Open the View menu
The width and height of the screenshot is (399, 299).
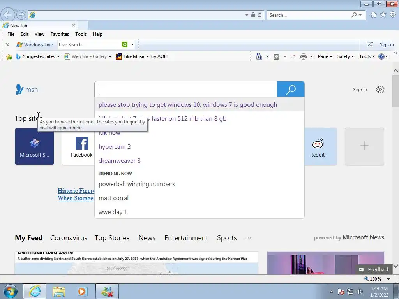[39, 34]
